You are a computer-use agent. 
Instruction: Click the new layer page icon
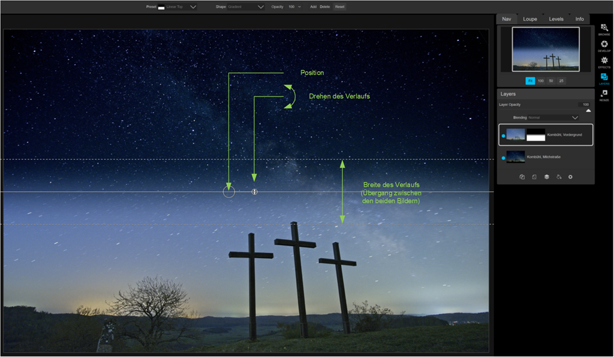coord(534,177)
